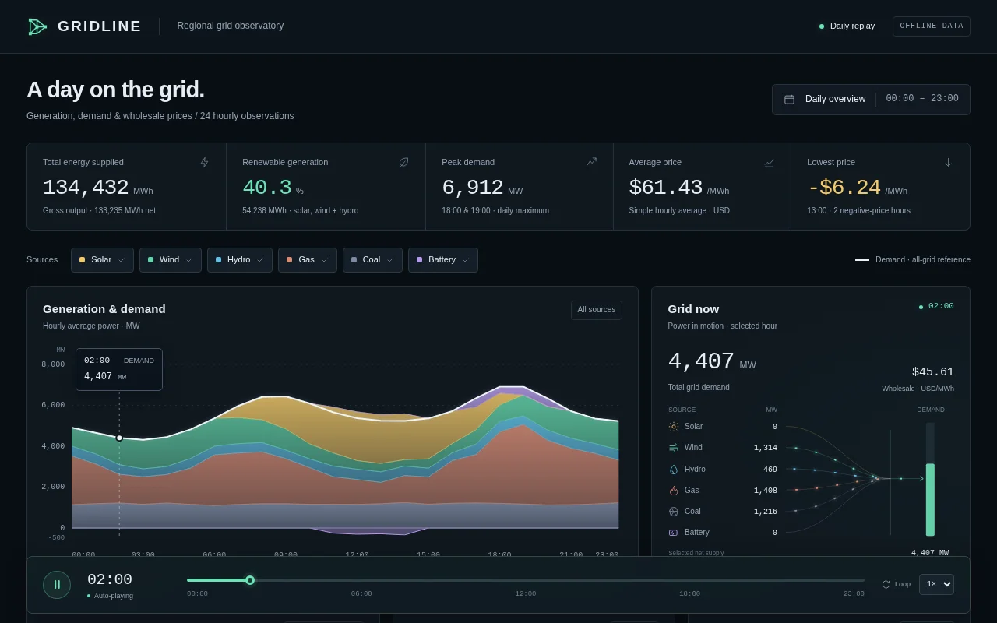This screenshot has width=997, height=623.
Task: Click the Wind value "1,314"
Action: [x=766, y=448]
